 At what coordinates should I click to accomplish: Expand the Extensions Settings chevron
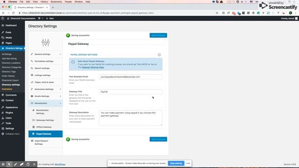60,89
